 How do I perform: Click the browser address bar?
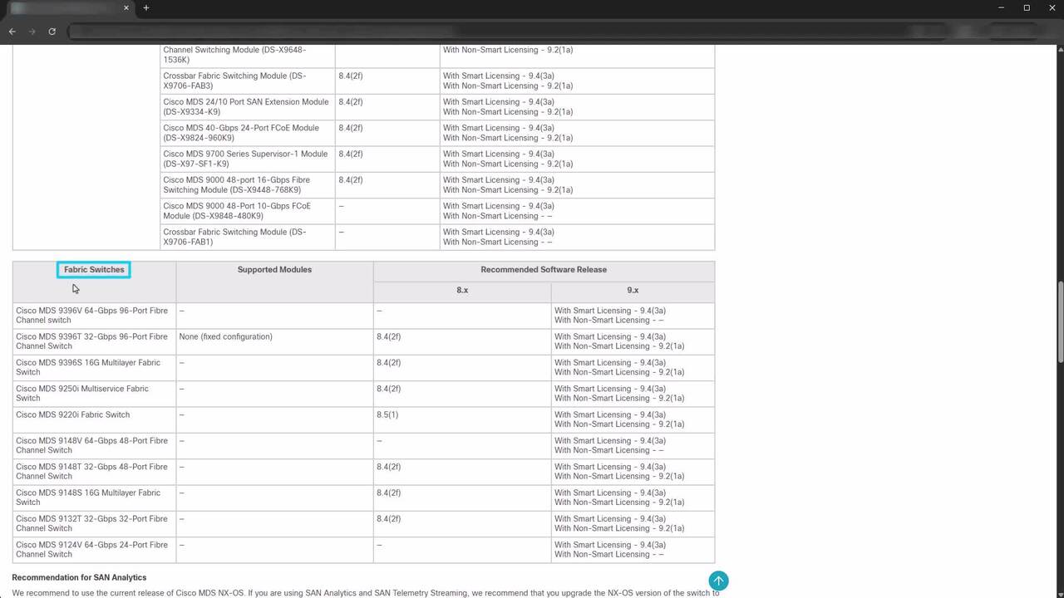click(482, 32)
